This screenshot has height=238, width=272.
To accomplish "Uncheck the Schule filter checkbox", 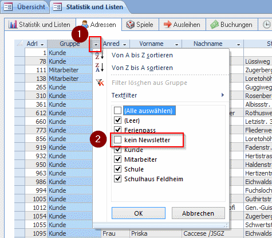I will click(x=117, y=169).
